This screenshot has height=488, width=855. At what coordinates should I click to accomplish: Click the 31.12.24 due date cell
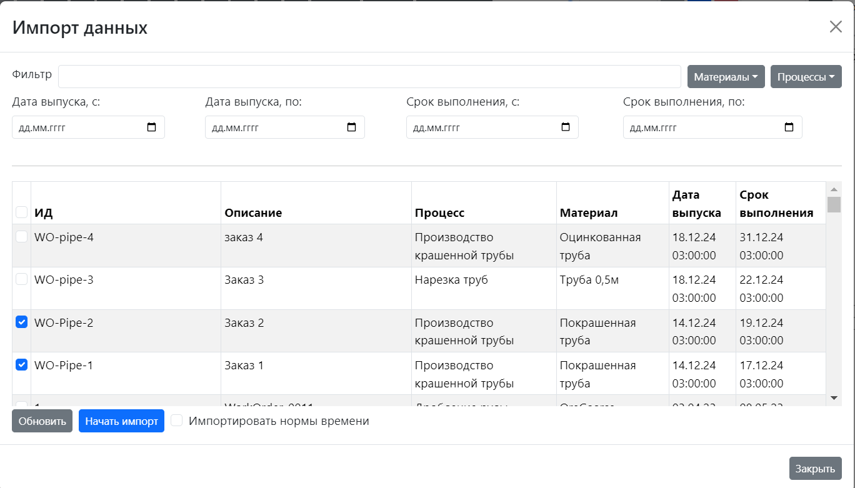[x=781, y=246]
